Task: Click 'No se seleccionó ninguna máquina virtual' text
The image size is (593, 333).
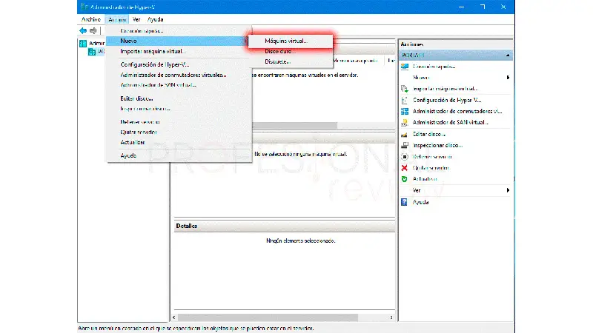Action: coord(301,154)
